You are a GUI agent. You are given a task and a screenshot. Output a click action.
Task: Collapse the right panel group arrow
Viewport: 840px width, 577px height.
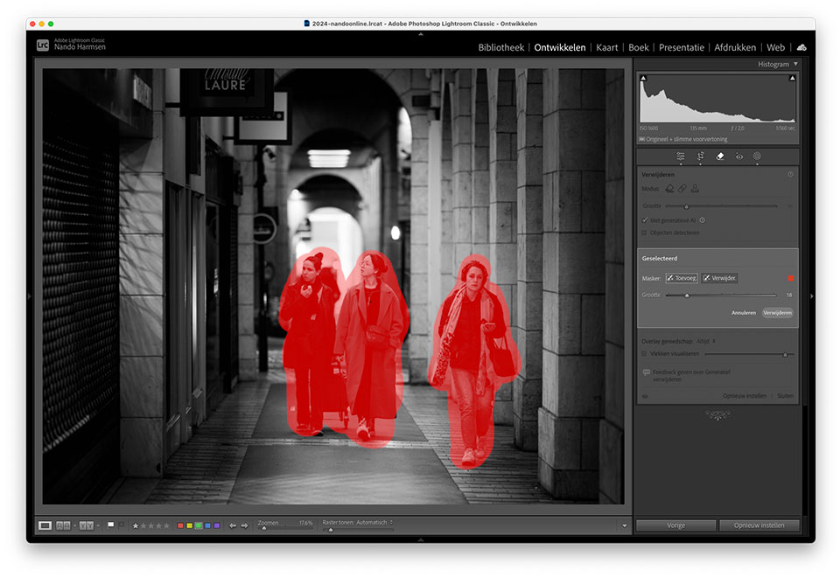point(812,295)
